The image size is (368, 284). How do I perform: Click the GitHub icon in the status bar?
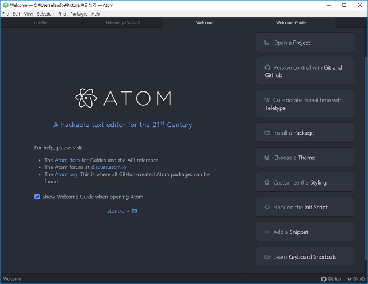point(324,279)
